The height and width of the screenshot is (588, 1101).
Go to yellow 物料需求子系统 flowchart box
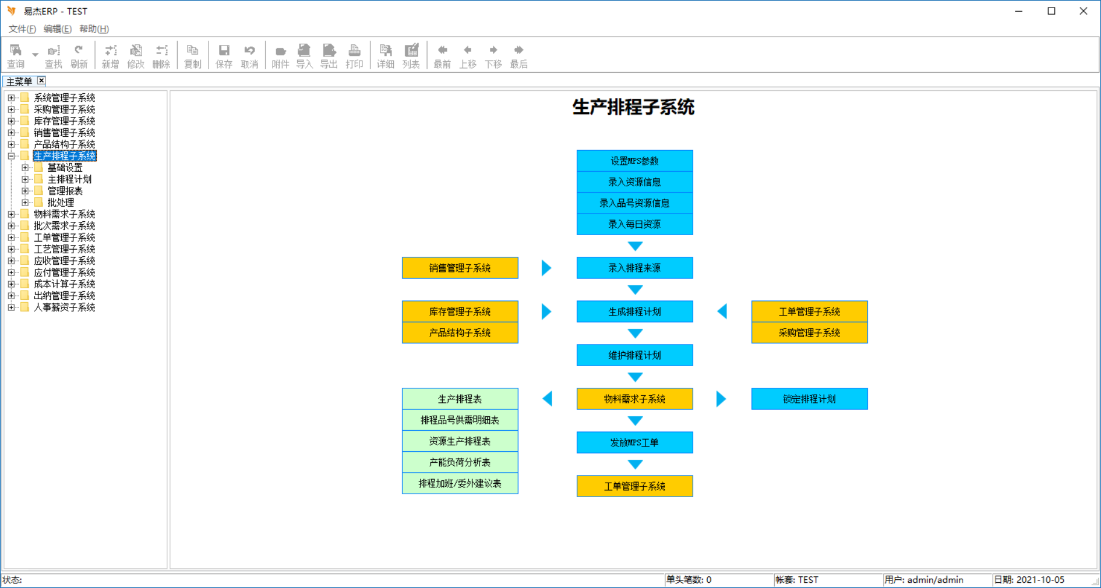pos(635,399)
